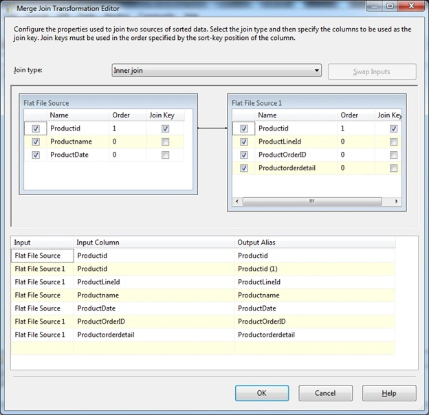Select Productorderdetail name cell in Flat File Source 1
This screenshot has height=415, width=429.
pos(296,168)
